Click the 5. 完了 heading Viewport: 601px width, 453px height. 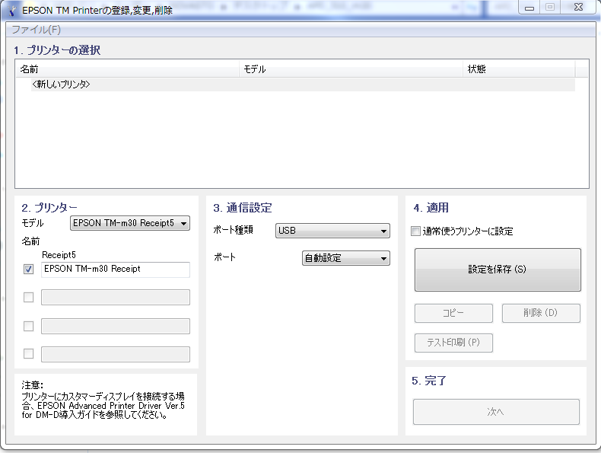tap(429, 381)
